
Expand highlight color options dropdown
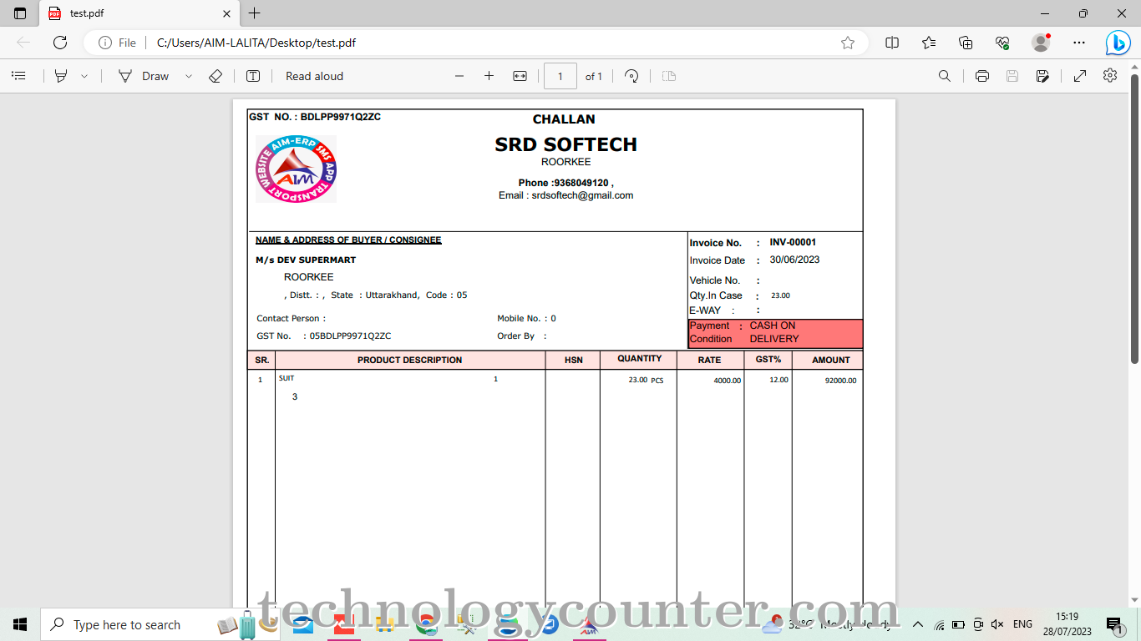click(x=84, y=76)
